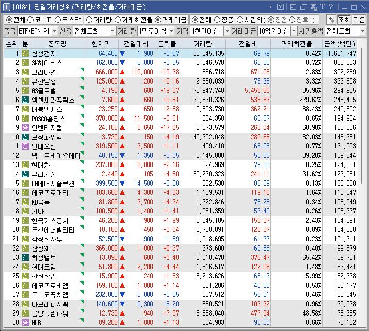Click the purple 증 badge of 인벤티지랩
This screenshot has height=331, width=369.
25,128
